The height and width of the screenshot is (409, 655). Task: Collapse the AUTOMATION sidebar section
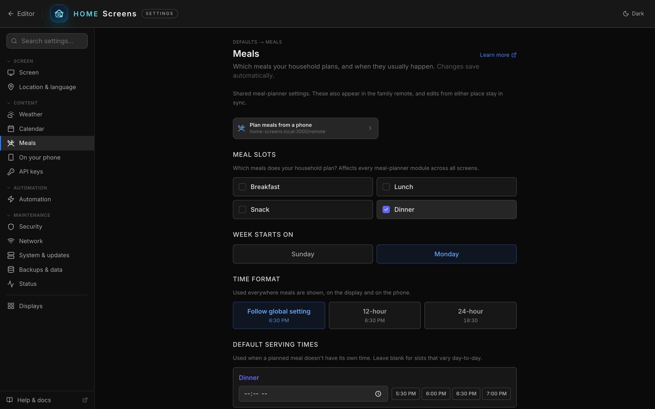click(27, 188)
